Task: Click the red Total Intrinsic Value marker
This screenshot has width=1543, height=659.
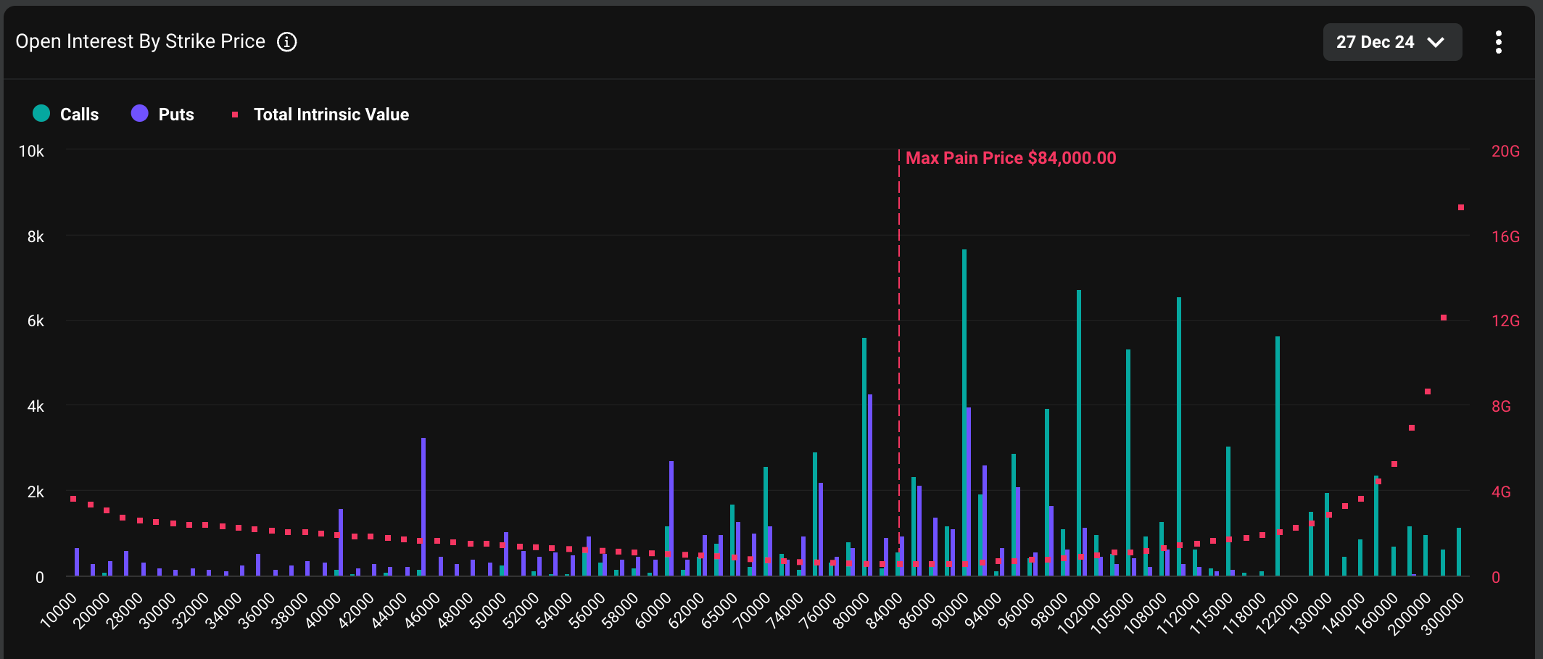Action: pyautogui.click(x=233, y=114)
